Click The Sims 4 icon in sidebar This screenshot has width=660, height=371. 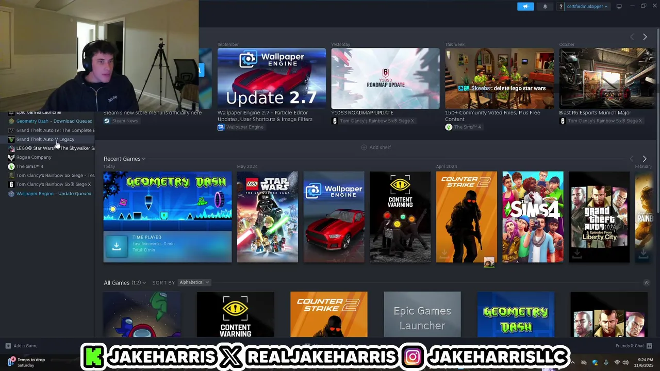pyautogui.click(x=11, y=166)
